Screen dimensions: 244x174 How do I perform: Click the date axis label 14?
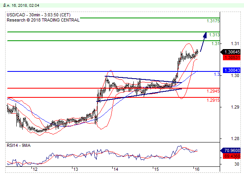116,169
